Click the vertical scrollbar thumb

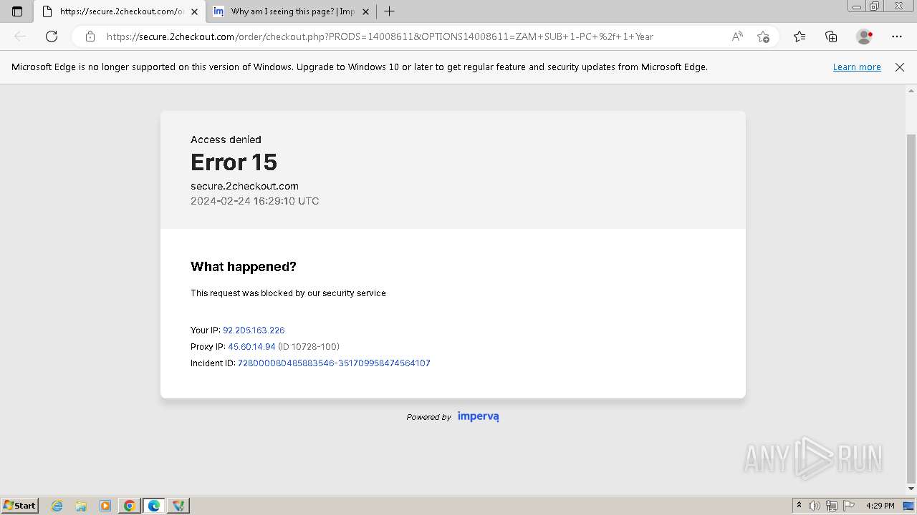[911, 308]
